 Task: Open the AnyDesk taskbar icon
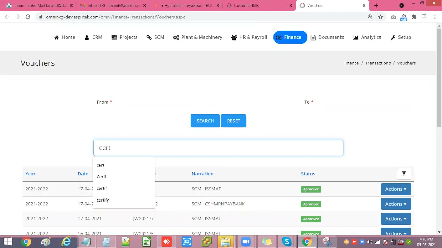point(166,242)
